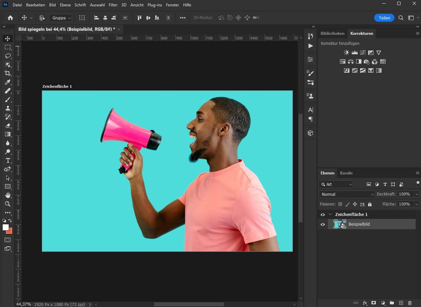
Task: Hide the Beispielbild layer
Action: (323, 224)
